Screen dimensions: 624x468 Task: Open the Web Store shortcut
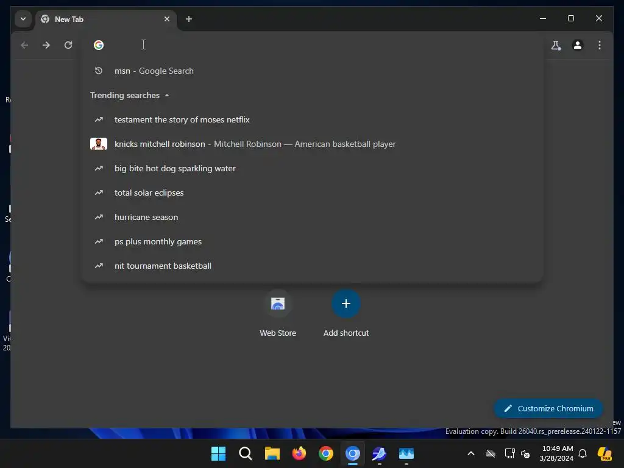click(x=278, y=314)
